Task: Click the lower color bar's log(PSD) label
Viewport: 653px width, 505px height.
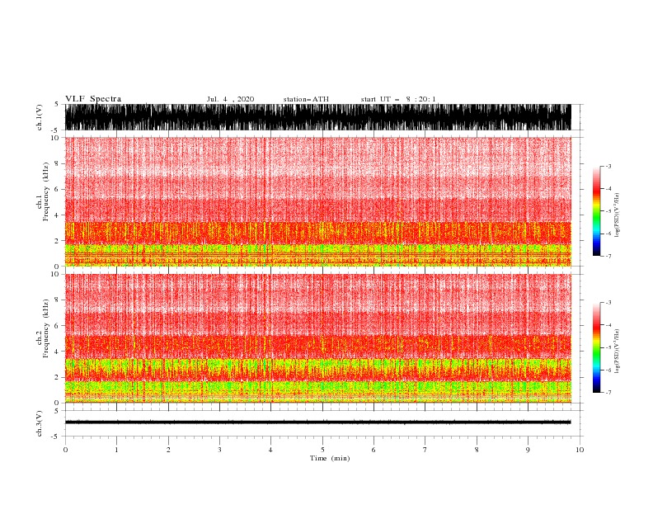Action: tap(617, 352)
